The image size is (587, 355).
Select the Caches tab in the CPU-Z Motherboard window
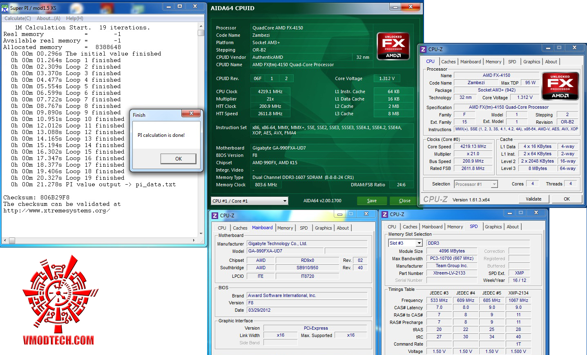point(240,228)
